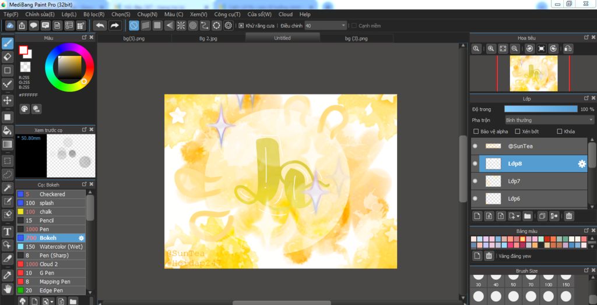Switch to the Bg 2.jpg tab
Image resolution: width=597 pixels, height=305 pixels.
tap(208, 38)
